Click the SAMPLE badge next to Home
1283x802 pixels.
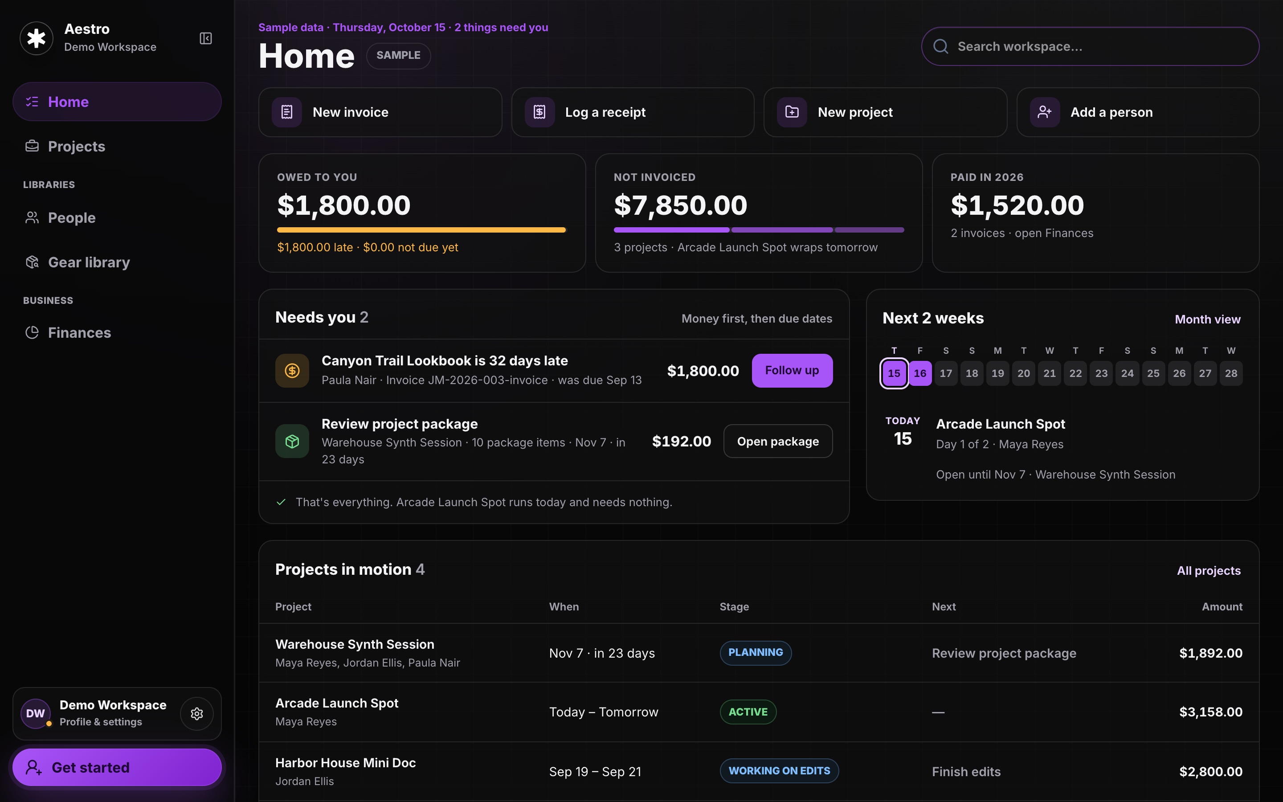[398, 56]
